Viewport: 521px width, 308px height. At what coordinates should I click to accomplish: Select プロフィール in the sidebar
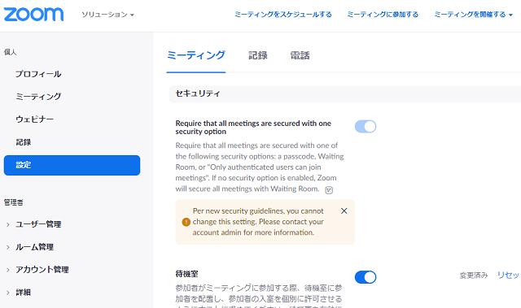[38, 74]
